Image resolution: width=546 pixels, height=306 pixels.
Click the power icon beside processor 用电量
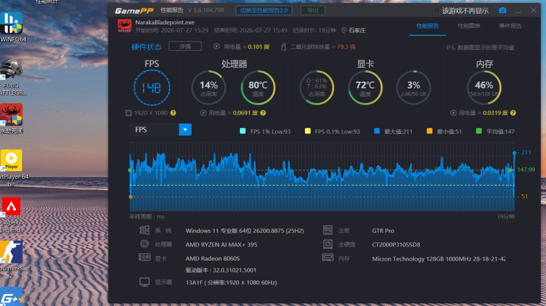(204, 113)
